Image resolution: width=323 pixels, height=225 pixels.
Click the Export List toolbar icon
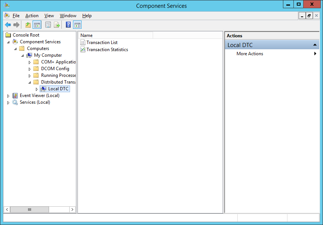tap(57, 25)
